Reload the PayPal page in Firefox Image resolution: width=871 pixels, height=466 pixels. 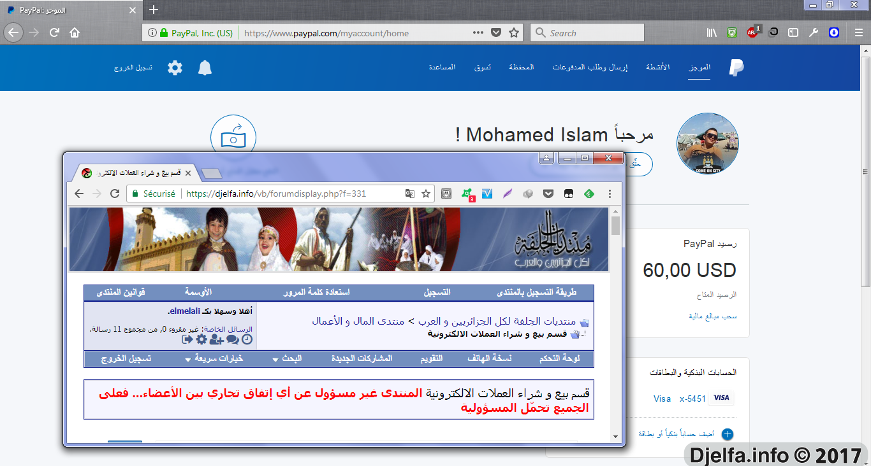(x=54, y=33)
